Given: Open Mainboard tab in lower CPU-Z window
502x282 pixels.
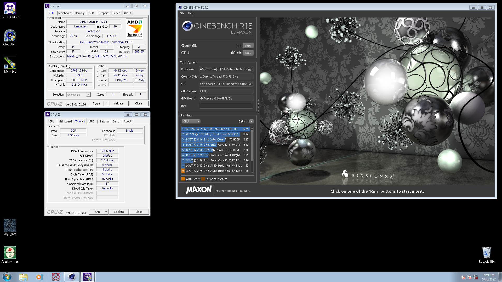Looking at the screenshot, I should (x=65, y=121).
